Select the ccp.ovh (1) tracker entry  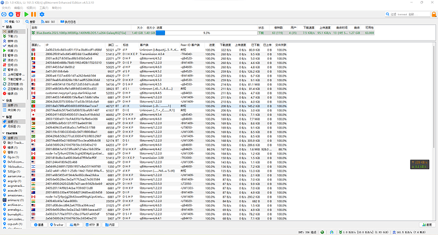point(13,224)
